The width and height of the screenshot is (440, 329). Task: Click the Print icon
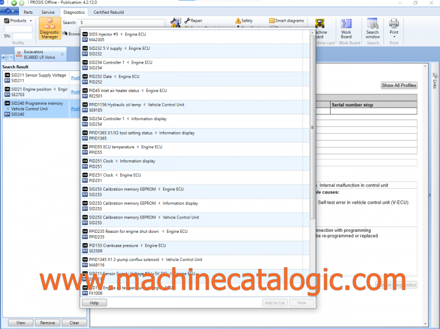point(394,23)
